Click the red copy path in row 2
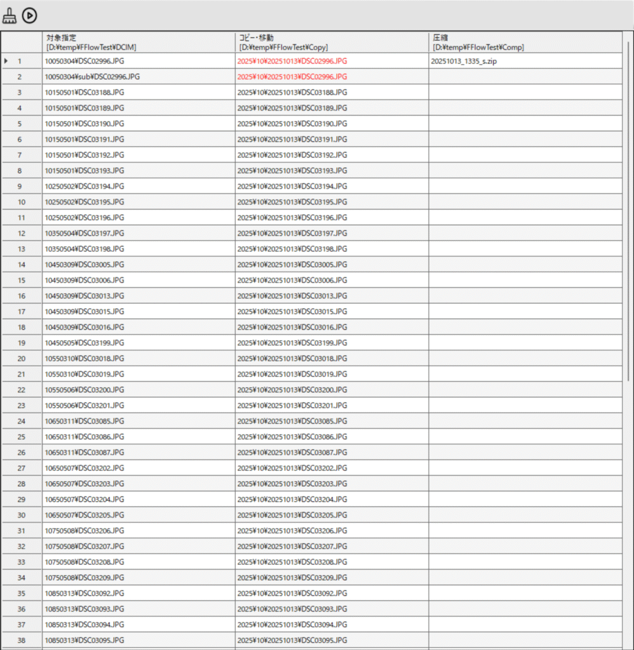 tap(292, 77)
